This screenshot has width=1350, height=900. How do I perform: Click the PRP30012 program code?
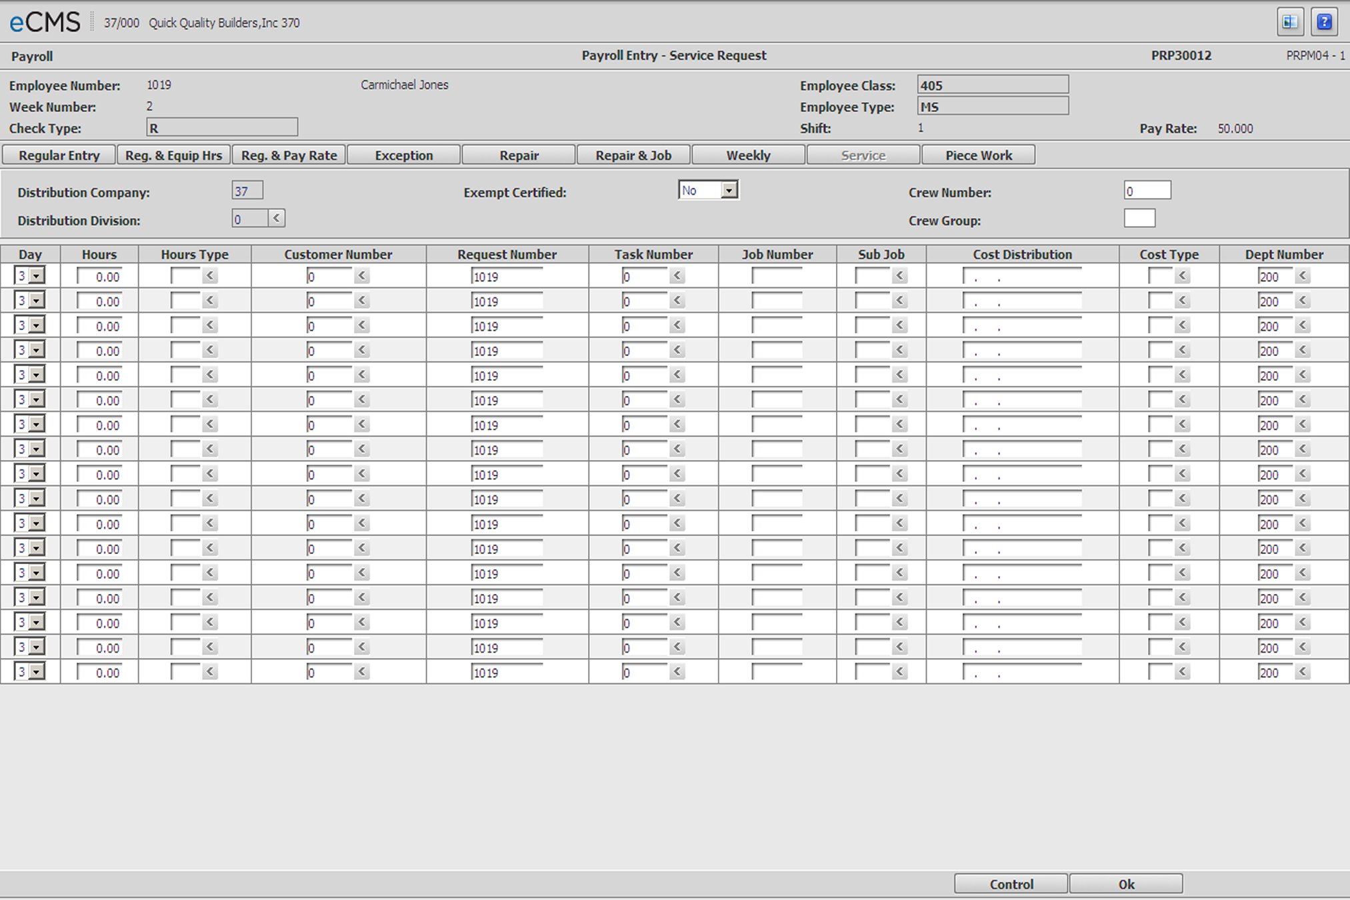1181,55
